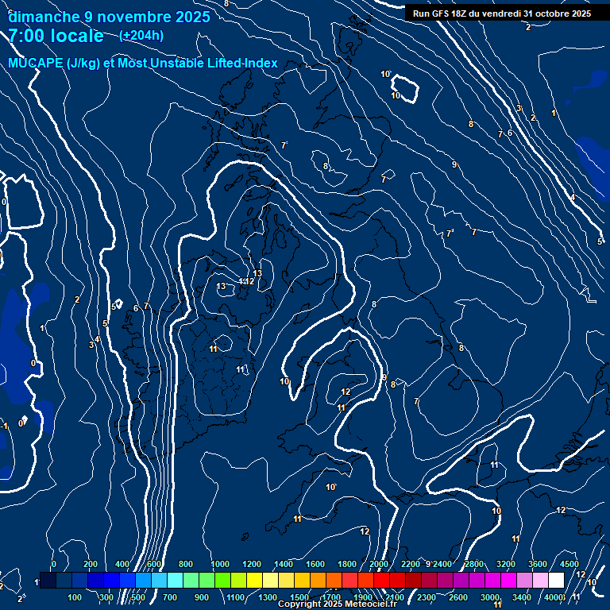Click the '1500' legend scale label
This screenshot has width=610, height=610.
pyautogui.click(x=299, y=597)
